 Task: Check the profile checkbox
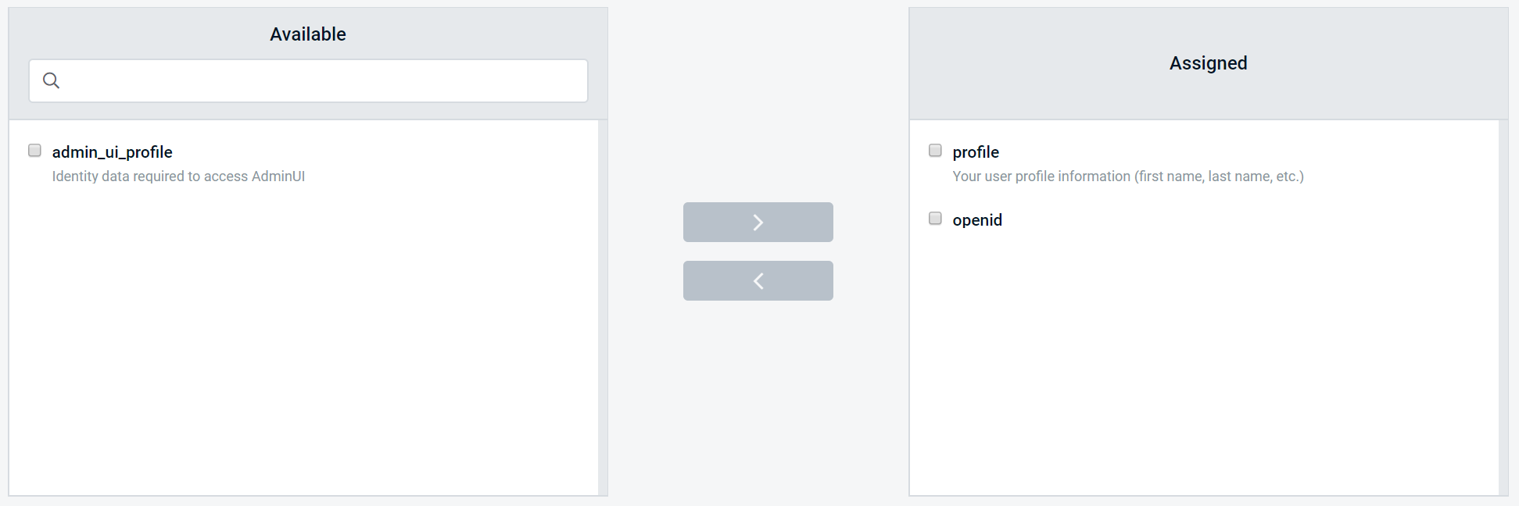(934, 149)
